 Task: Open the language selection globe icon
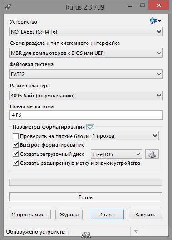[155, 21]
